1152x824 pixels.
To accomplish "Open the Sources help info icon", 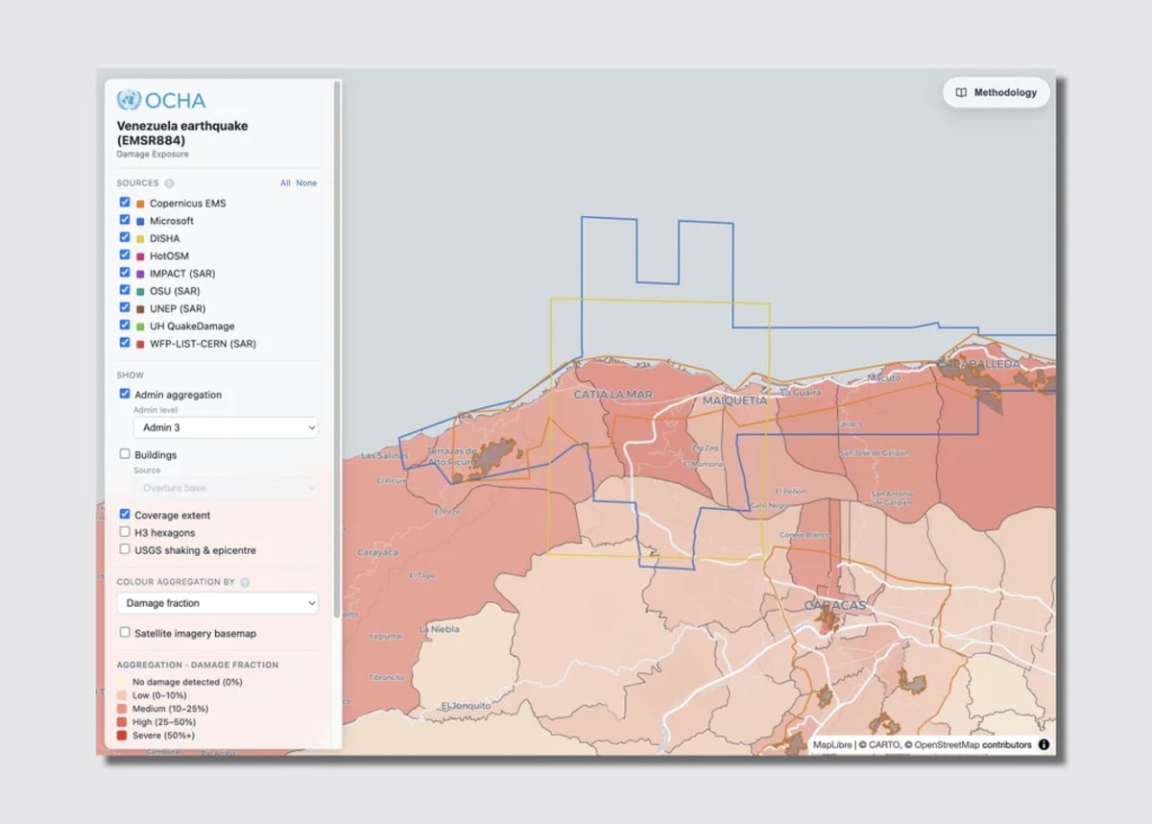I will click(169, 183).
